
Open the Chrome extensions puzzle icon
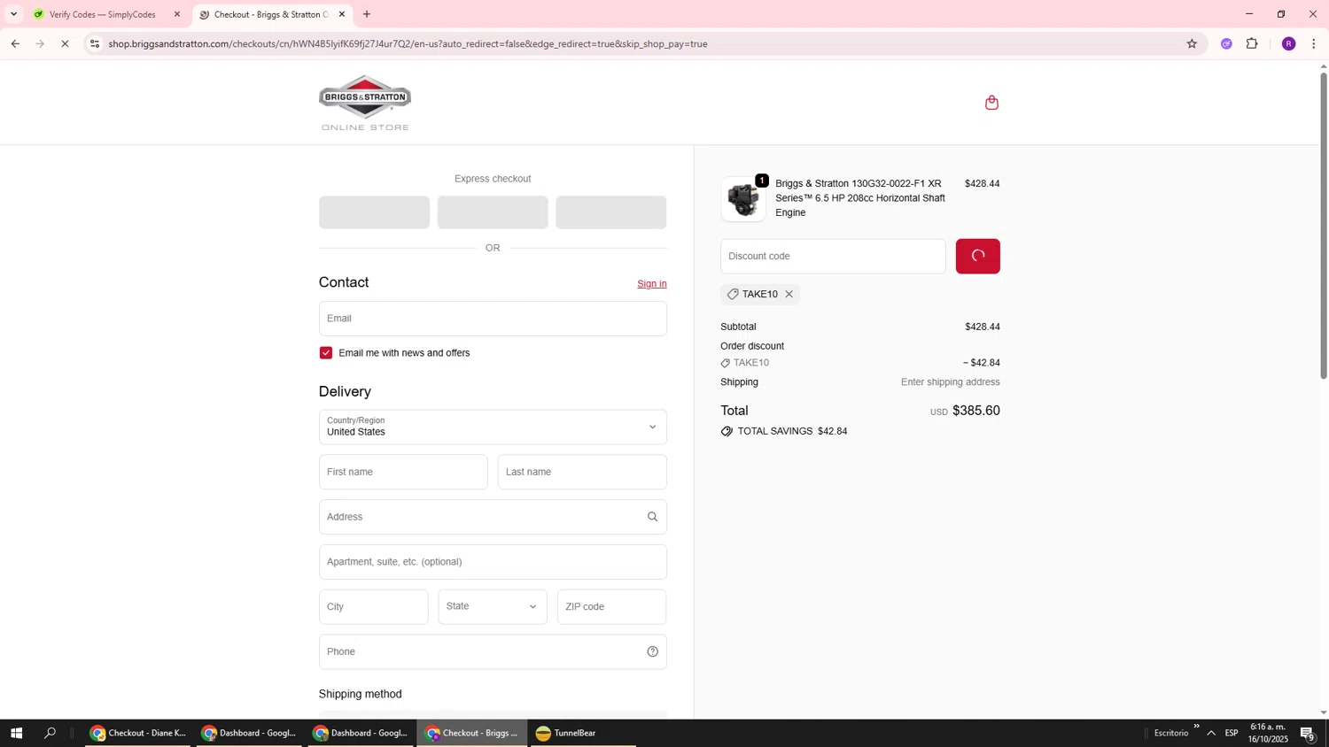pos(1252,43)
